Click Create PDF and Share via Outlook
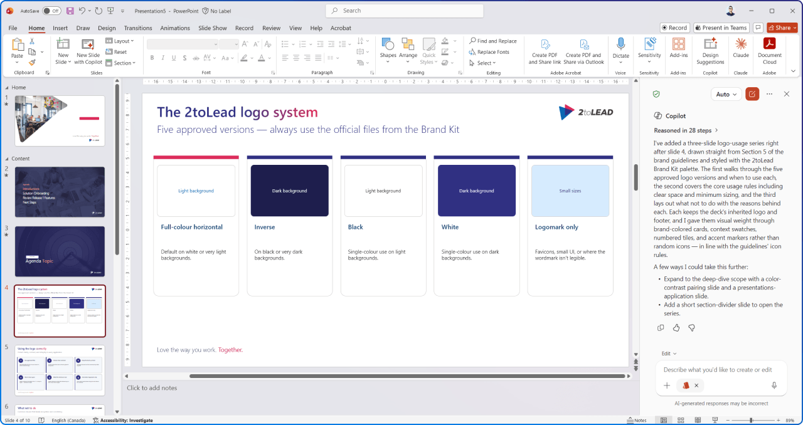803x425 pixels. (x=583, y=51)
